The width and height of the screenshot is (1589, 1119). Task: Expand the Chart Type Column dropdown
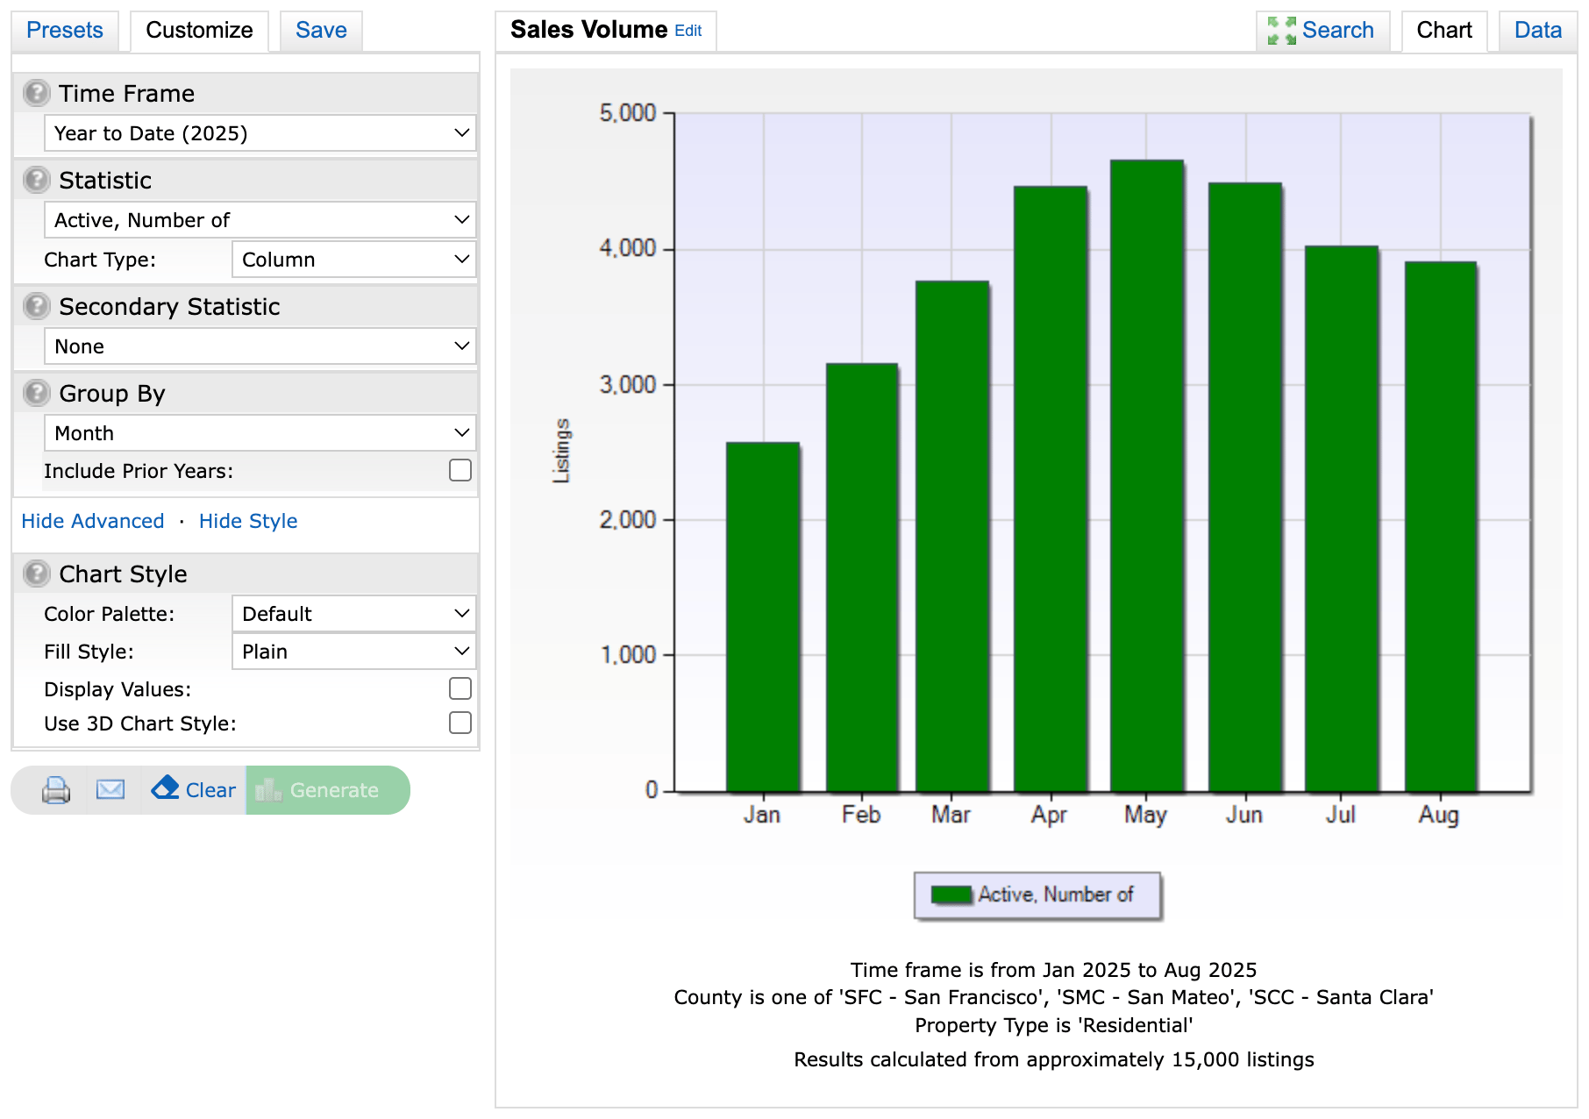(353, 260)
